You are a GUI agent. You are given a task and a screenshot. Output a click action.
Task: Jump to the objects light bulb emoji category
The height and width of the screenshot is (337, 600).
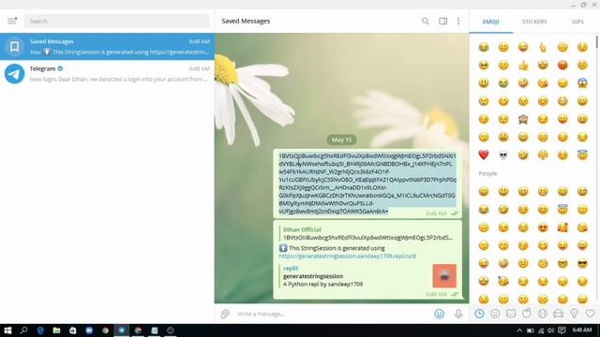click(x=574, y=314)
